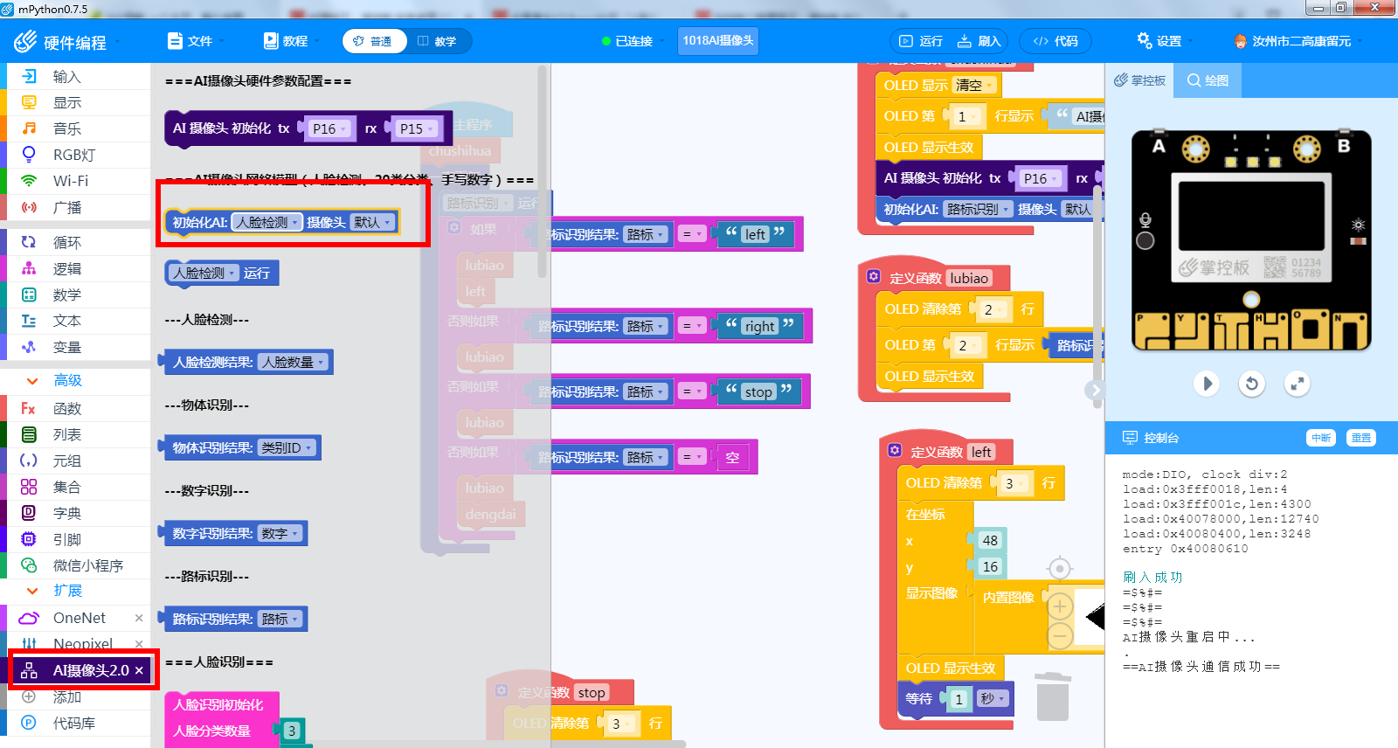Screen dimensions: 1398x748
Task: Open the 代码库 code library
Action: [73, 723]
